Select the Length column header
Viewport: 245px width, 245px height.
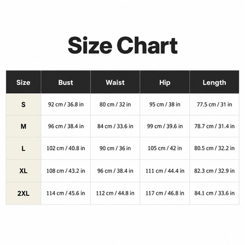214,82
